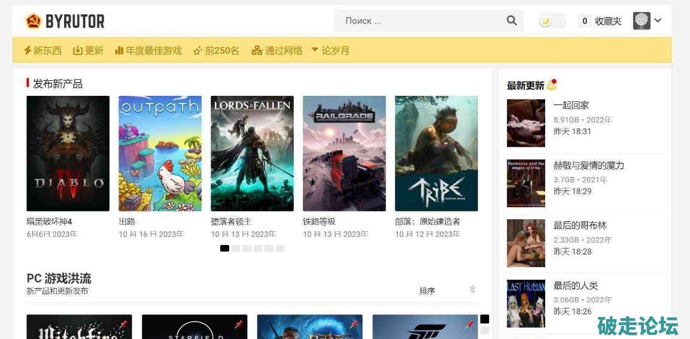Toggle the dark mode moon switch

(551, 21)
